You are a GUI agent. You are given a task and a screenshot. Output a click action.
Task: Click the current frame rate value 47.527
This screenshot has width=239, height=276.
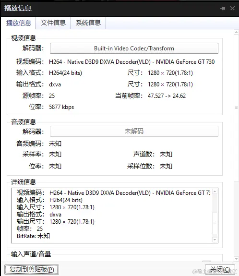coord(156,96)
